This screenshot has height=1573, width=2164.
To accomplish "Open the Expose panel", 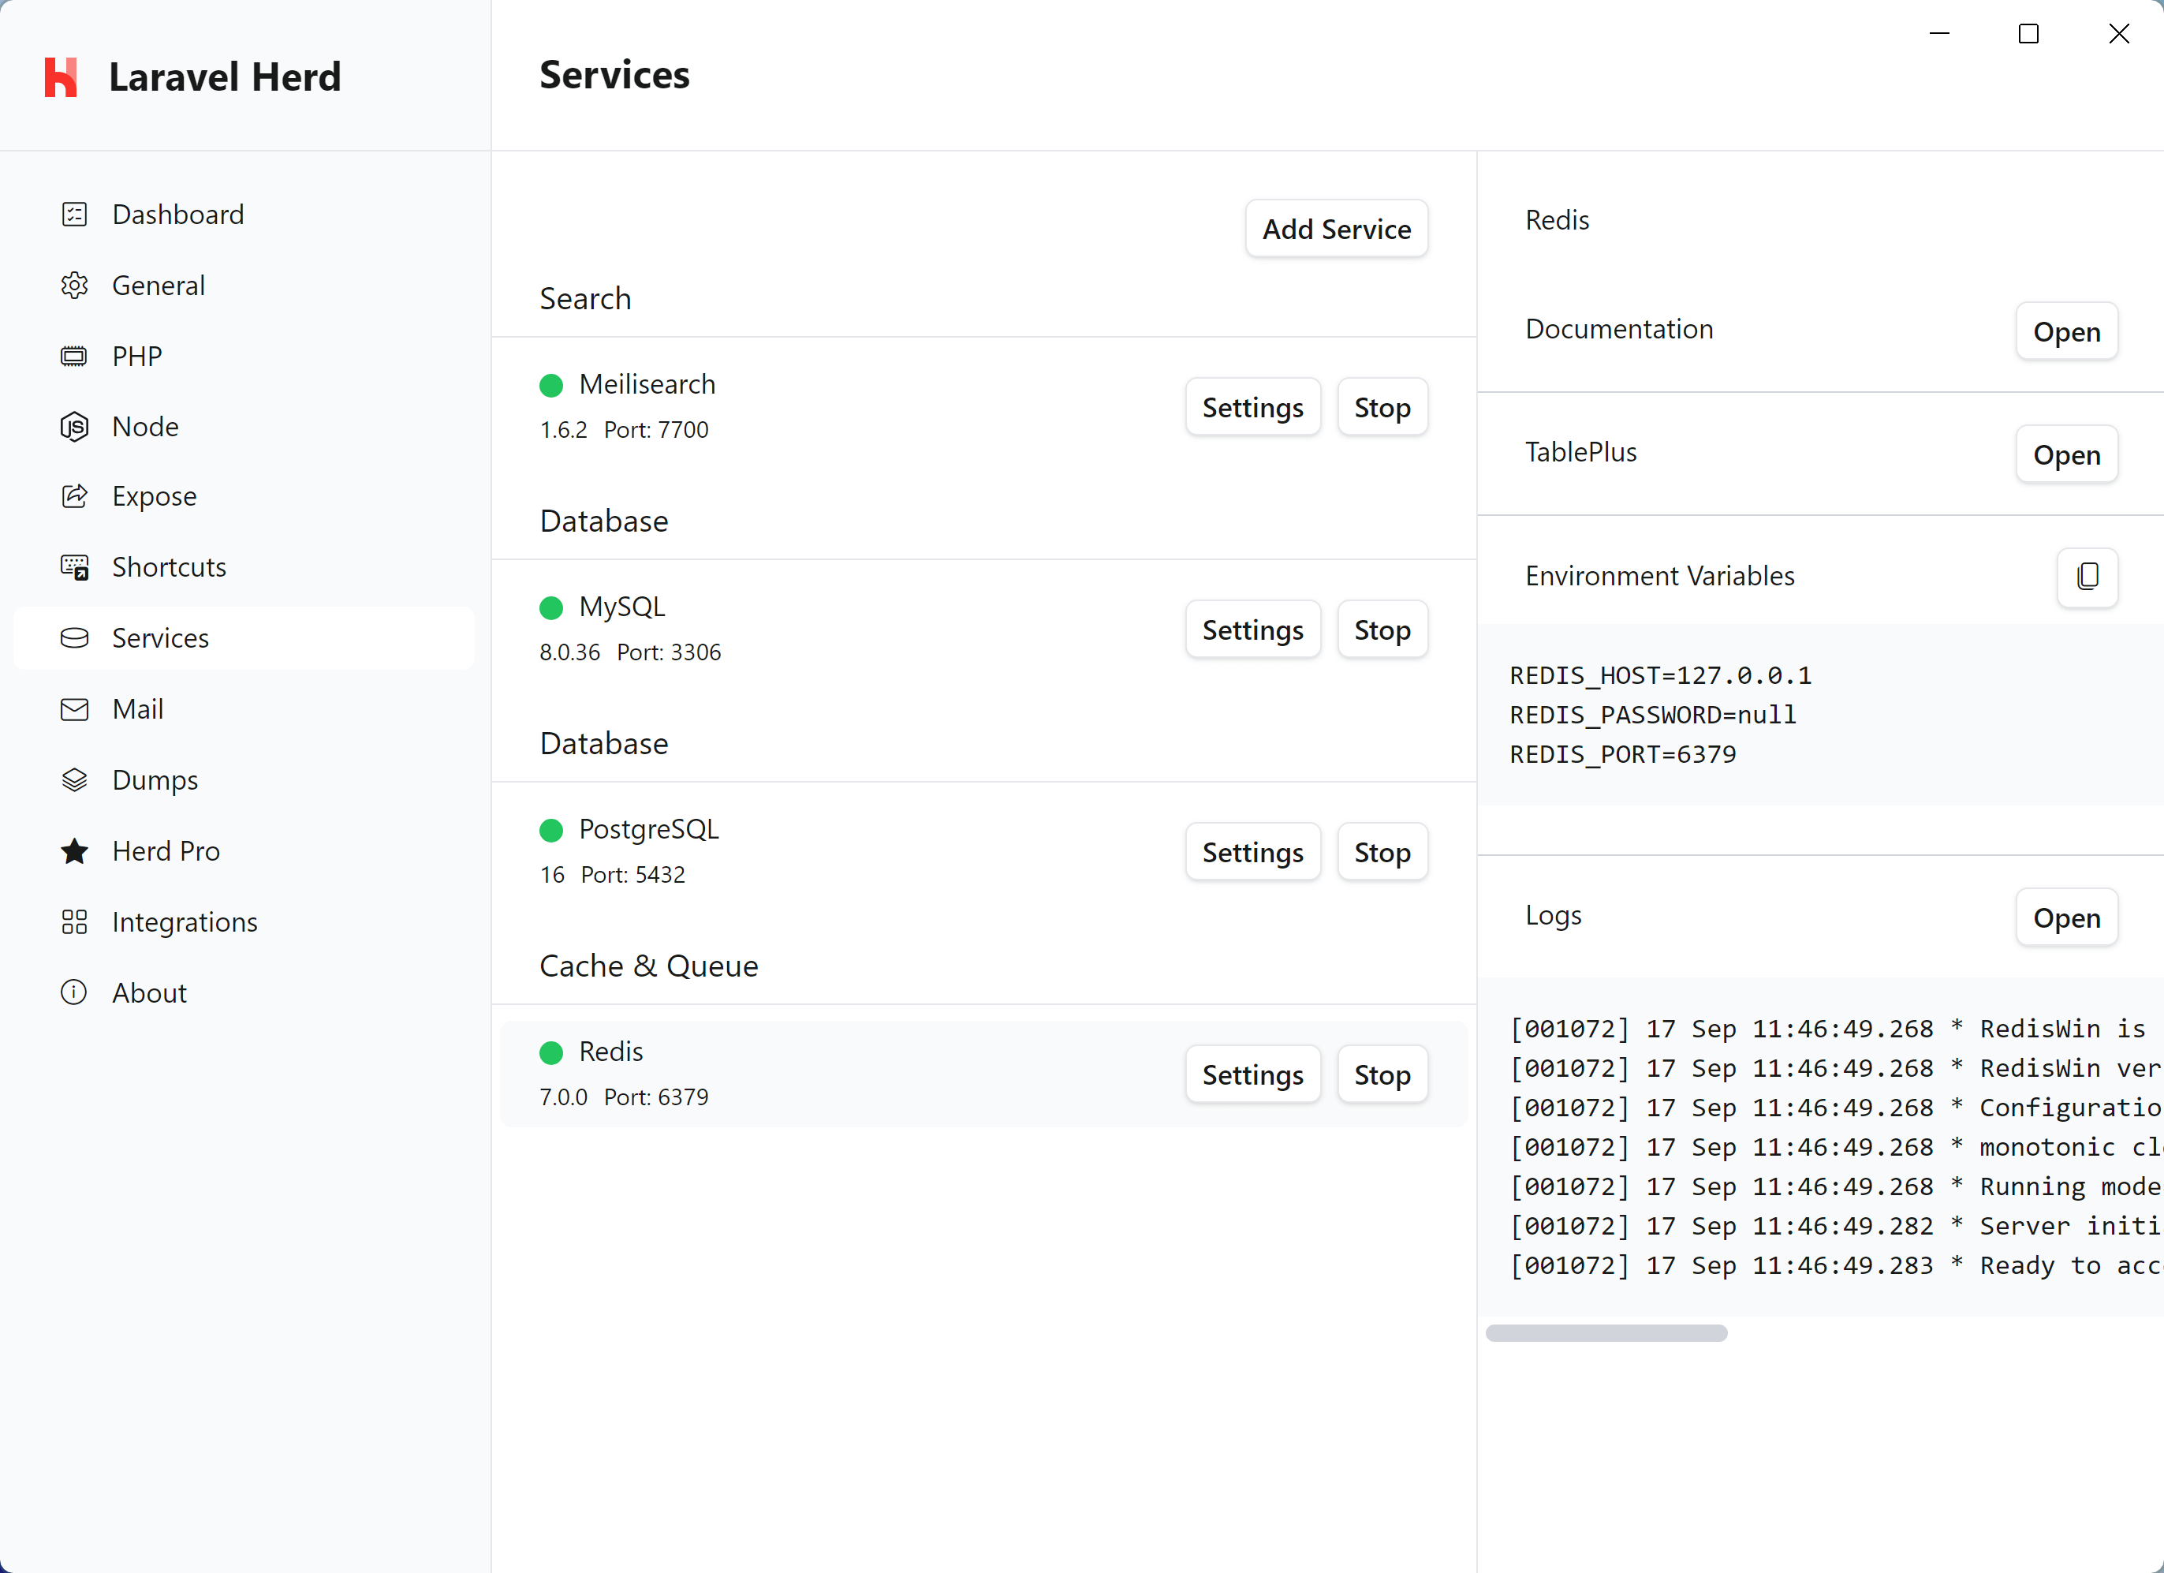I will pyautogui.click(x=154, y=496).
